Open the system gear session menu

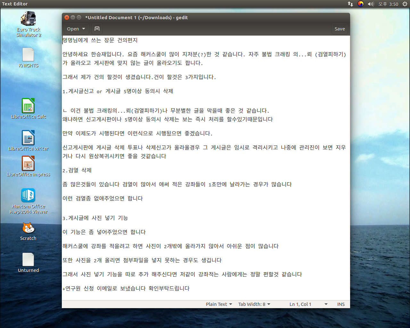405,4
